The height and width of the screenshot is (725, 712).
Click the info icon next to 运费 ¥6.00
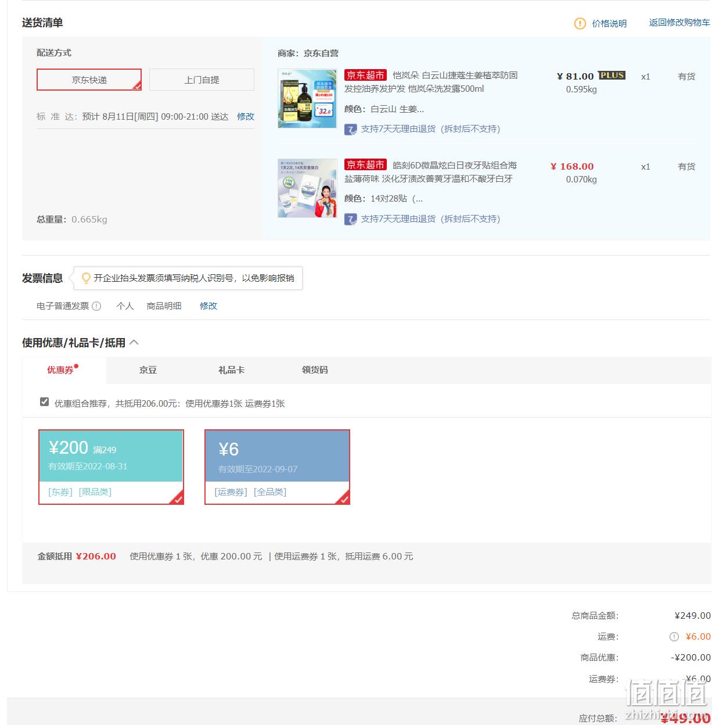tap(674, 637)
